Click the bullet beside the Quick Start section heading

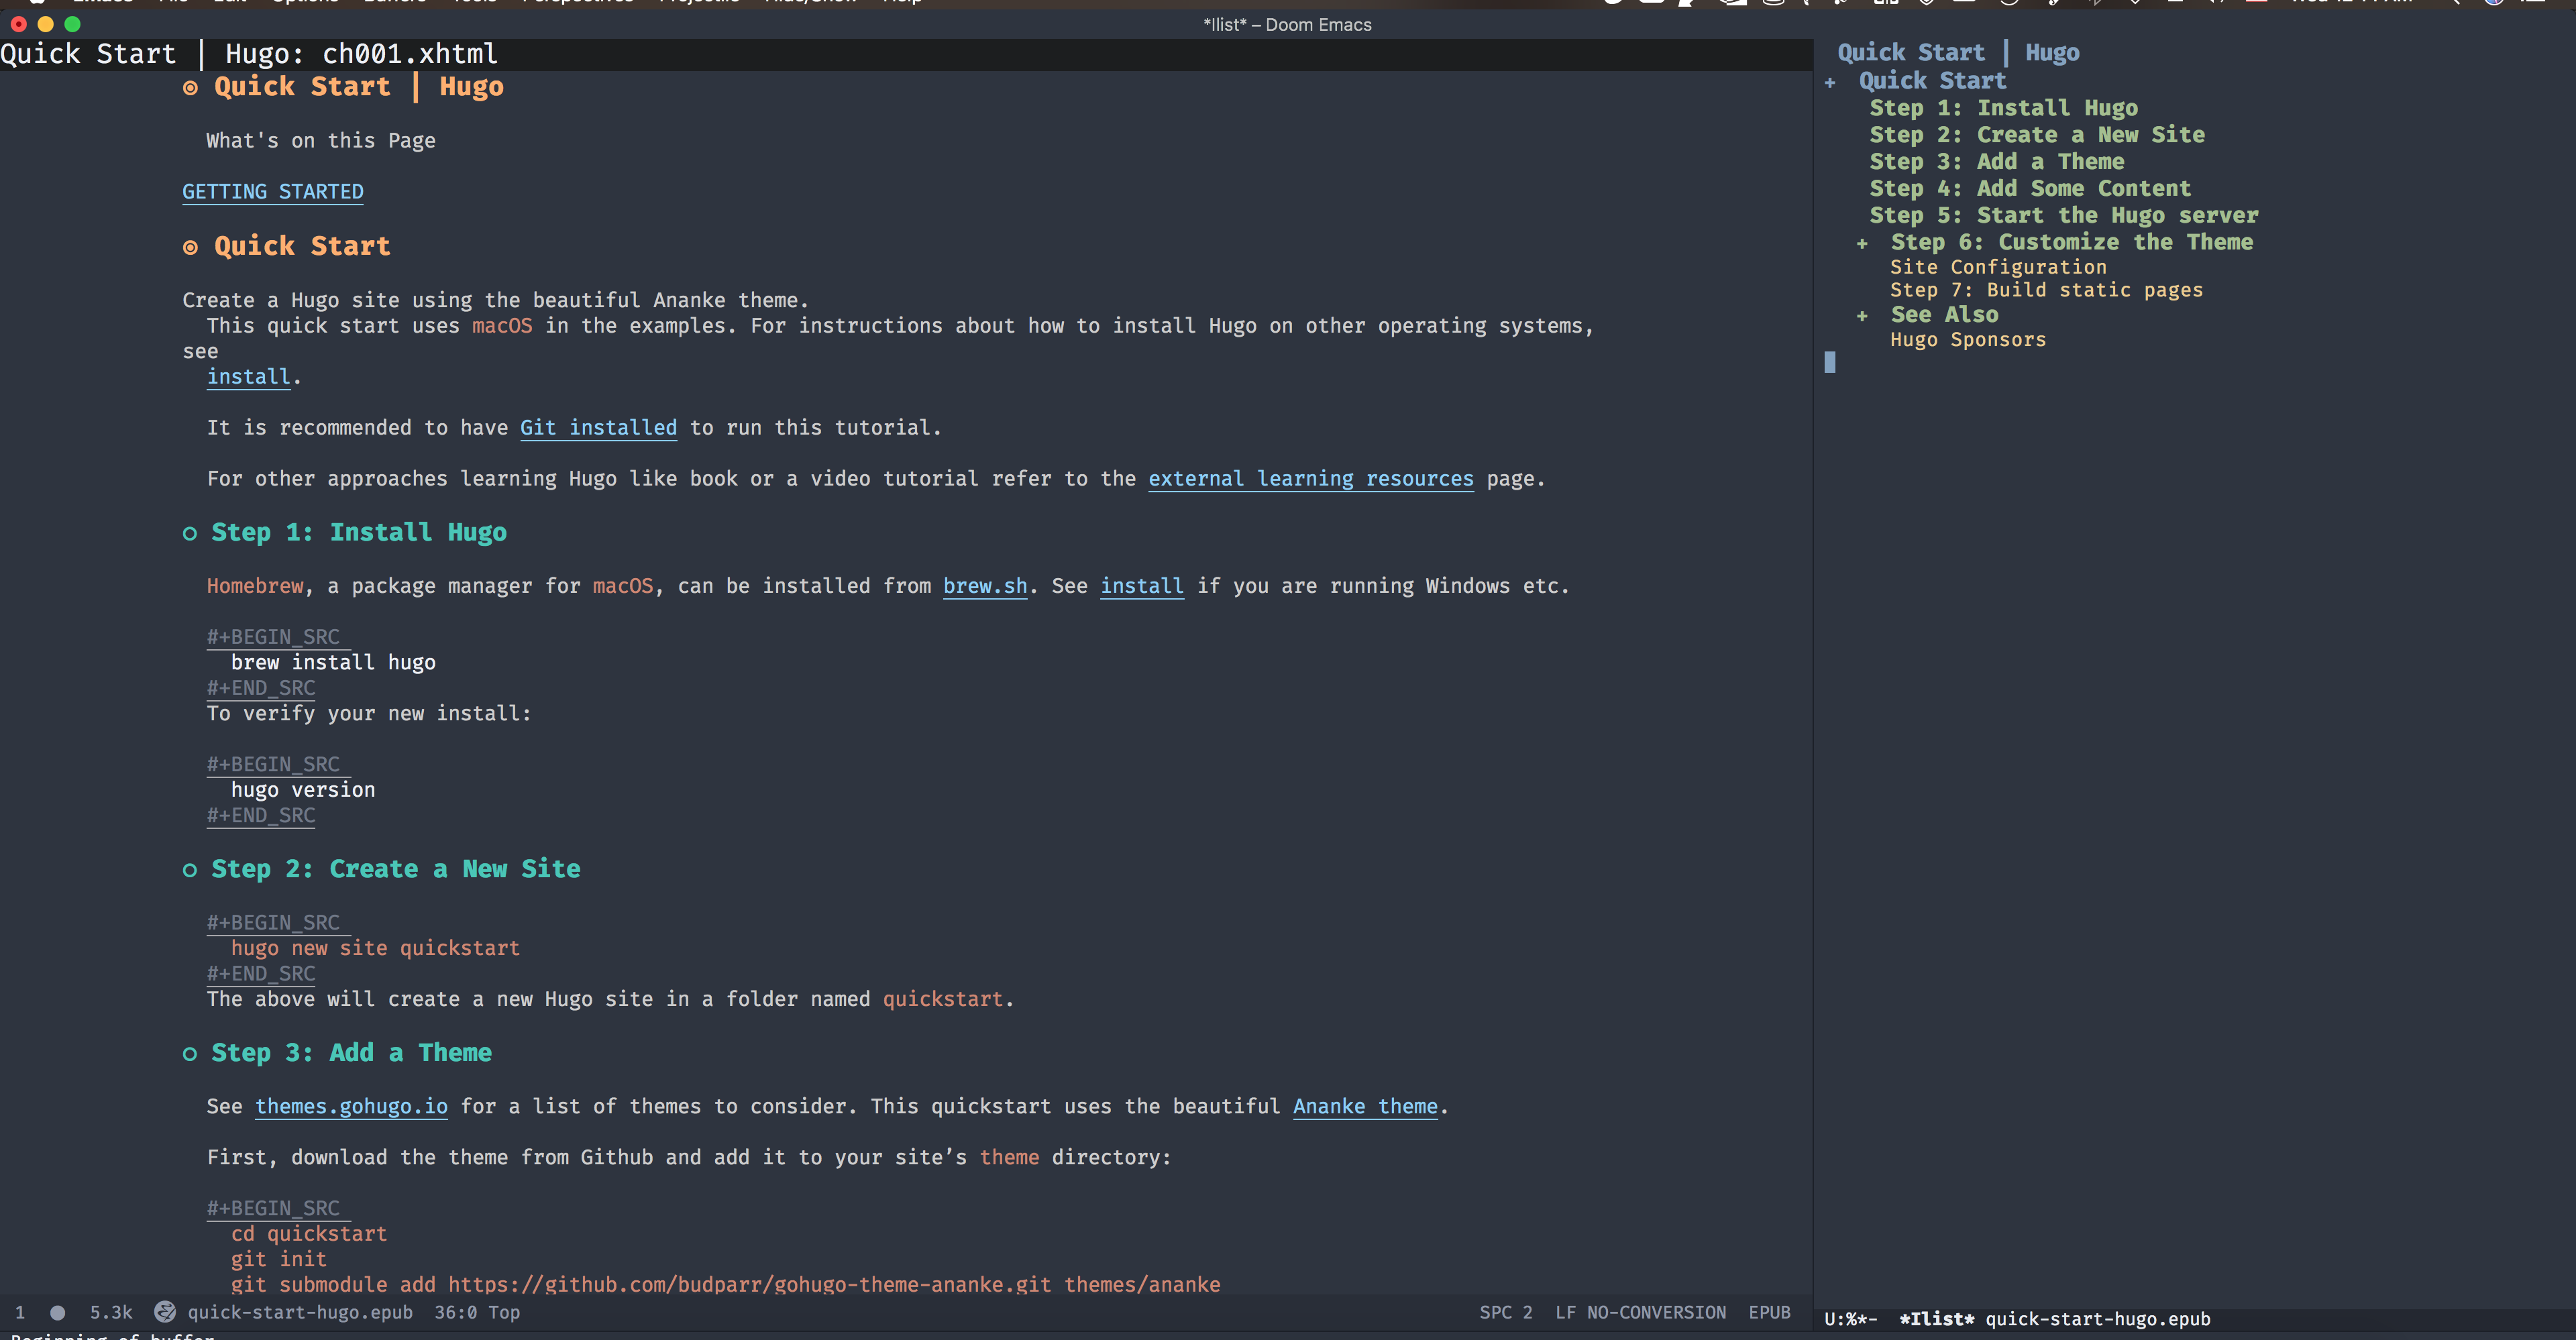(x=190, y=247)
